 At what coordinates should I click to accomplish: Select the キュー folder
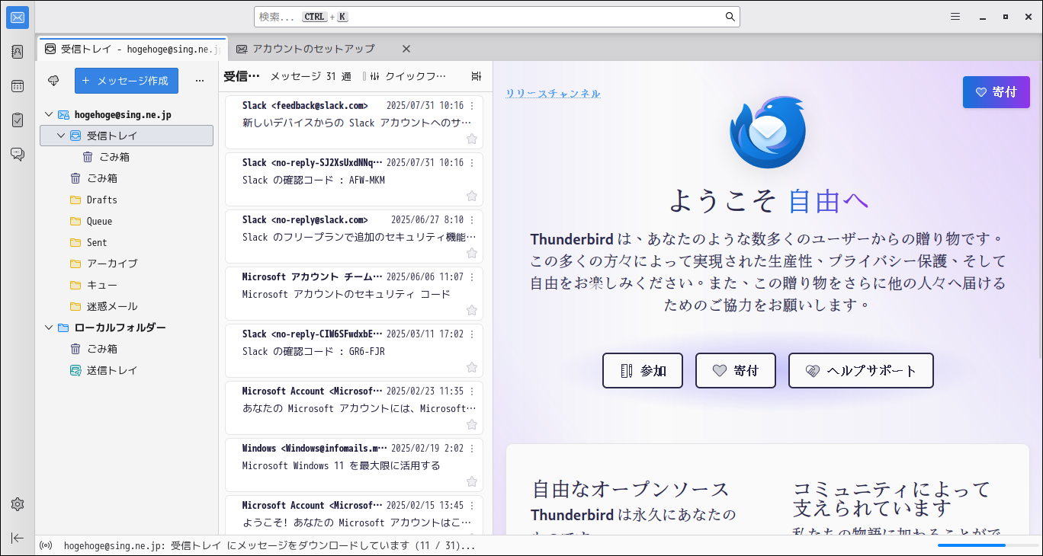coord(127,285)
